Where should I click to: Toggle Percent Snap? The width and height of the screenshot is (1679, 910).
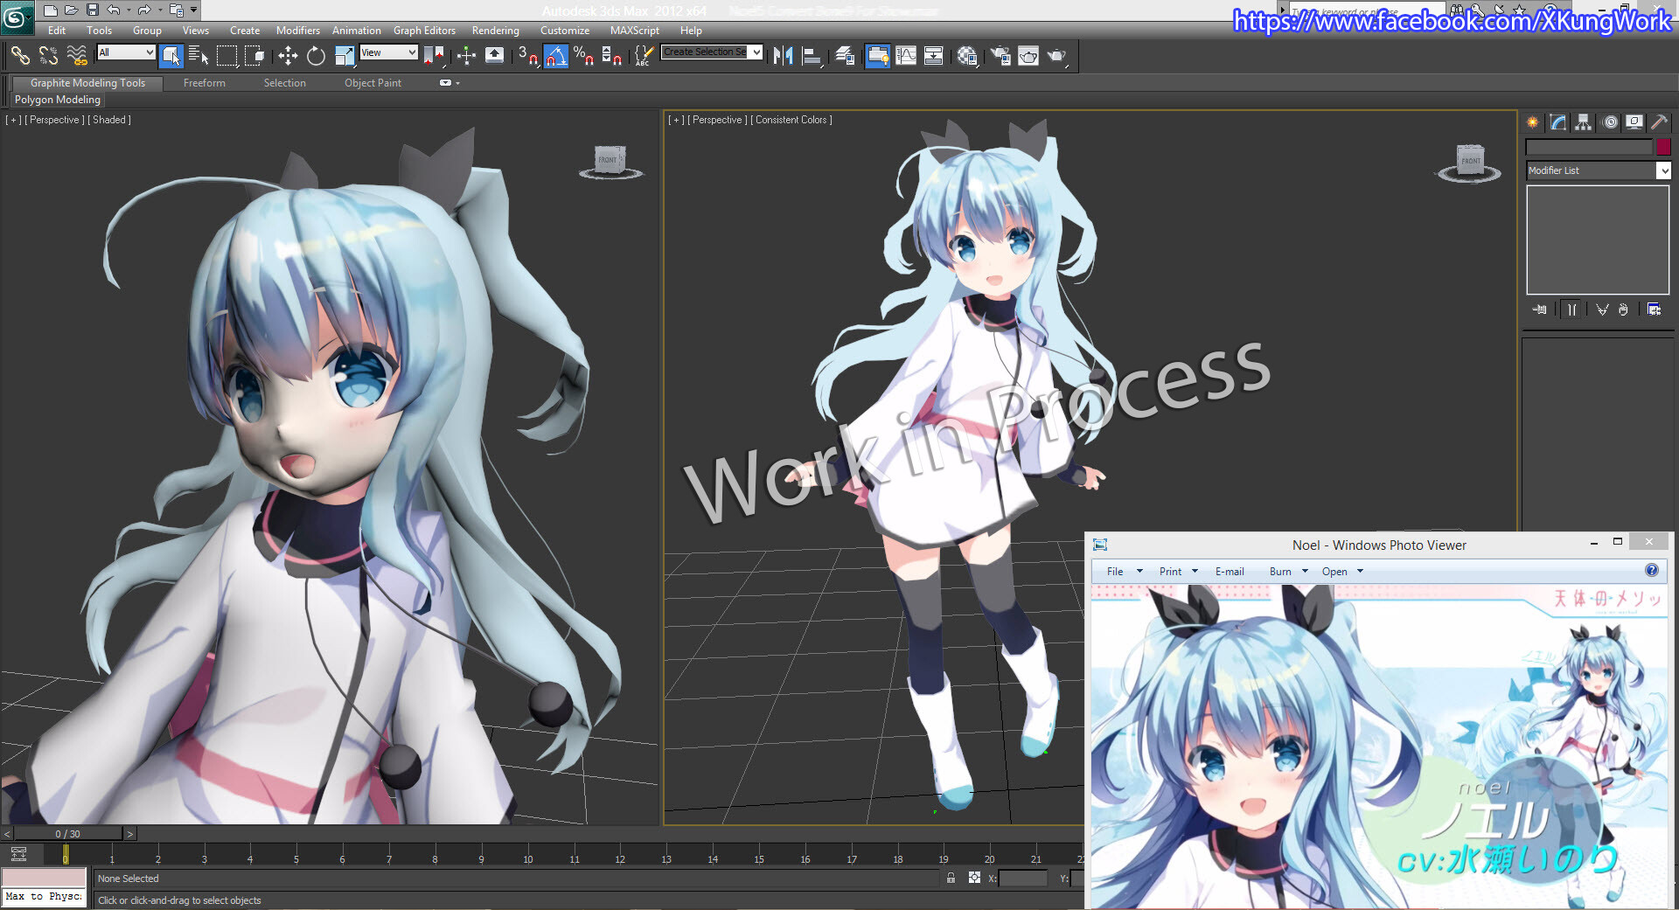(584, 56)
